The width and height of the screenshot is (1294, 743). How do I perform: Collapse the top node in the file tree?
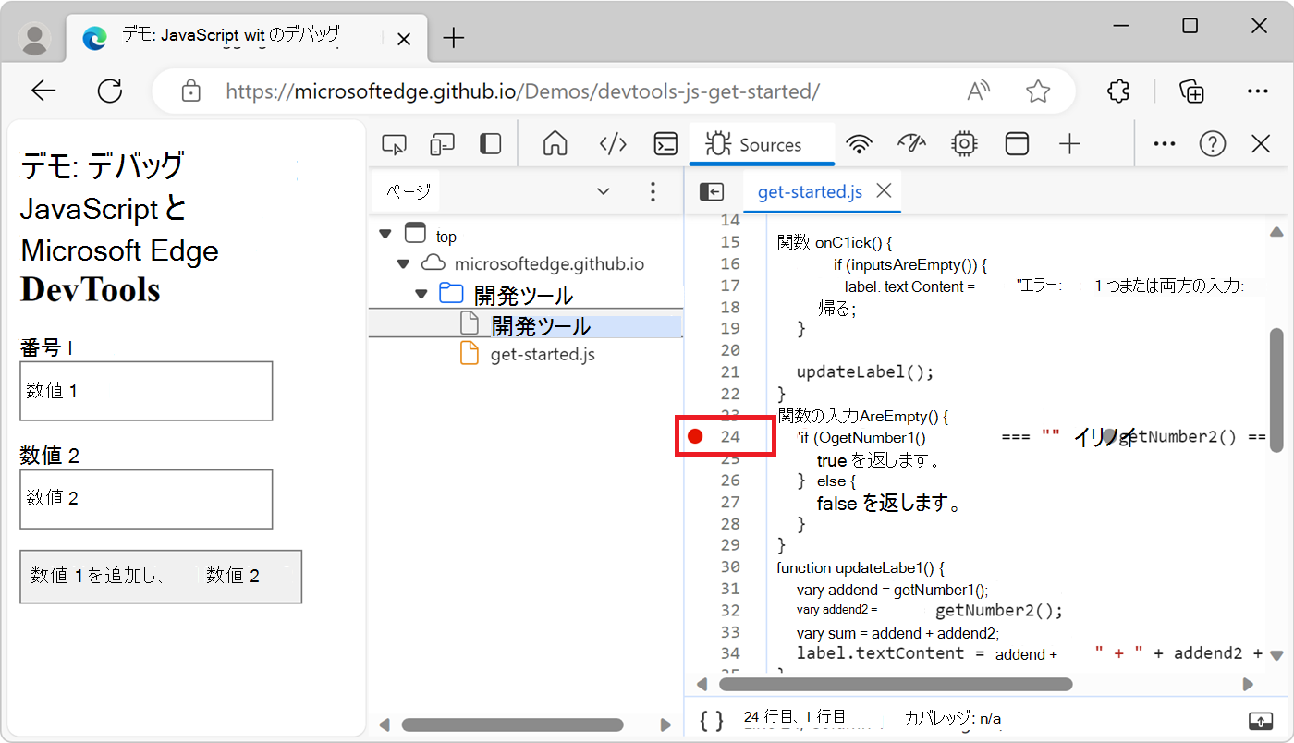pyautogui.click(x=385, y=234)
